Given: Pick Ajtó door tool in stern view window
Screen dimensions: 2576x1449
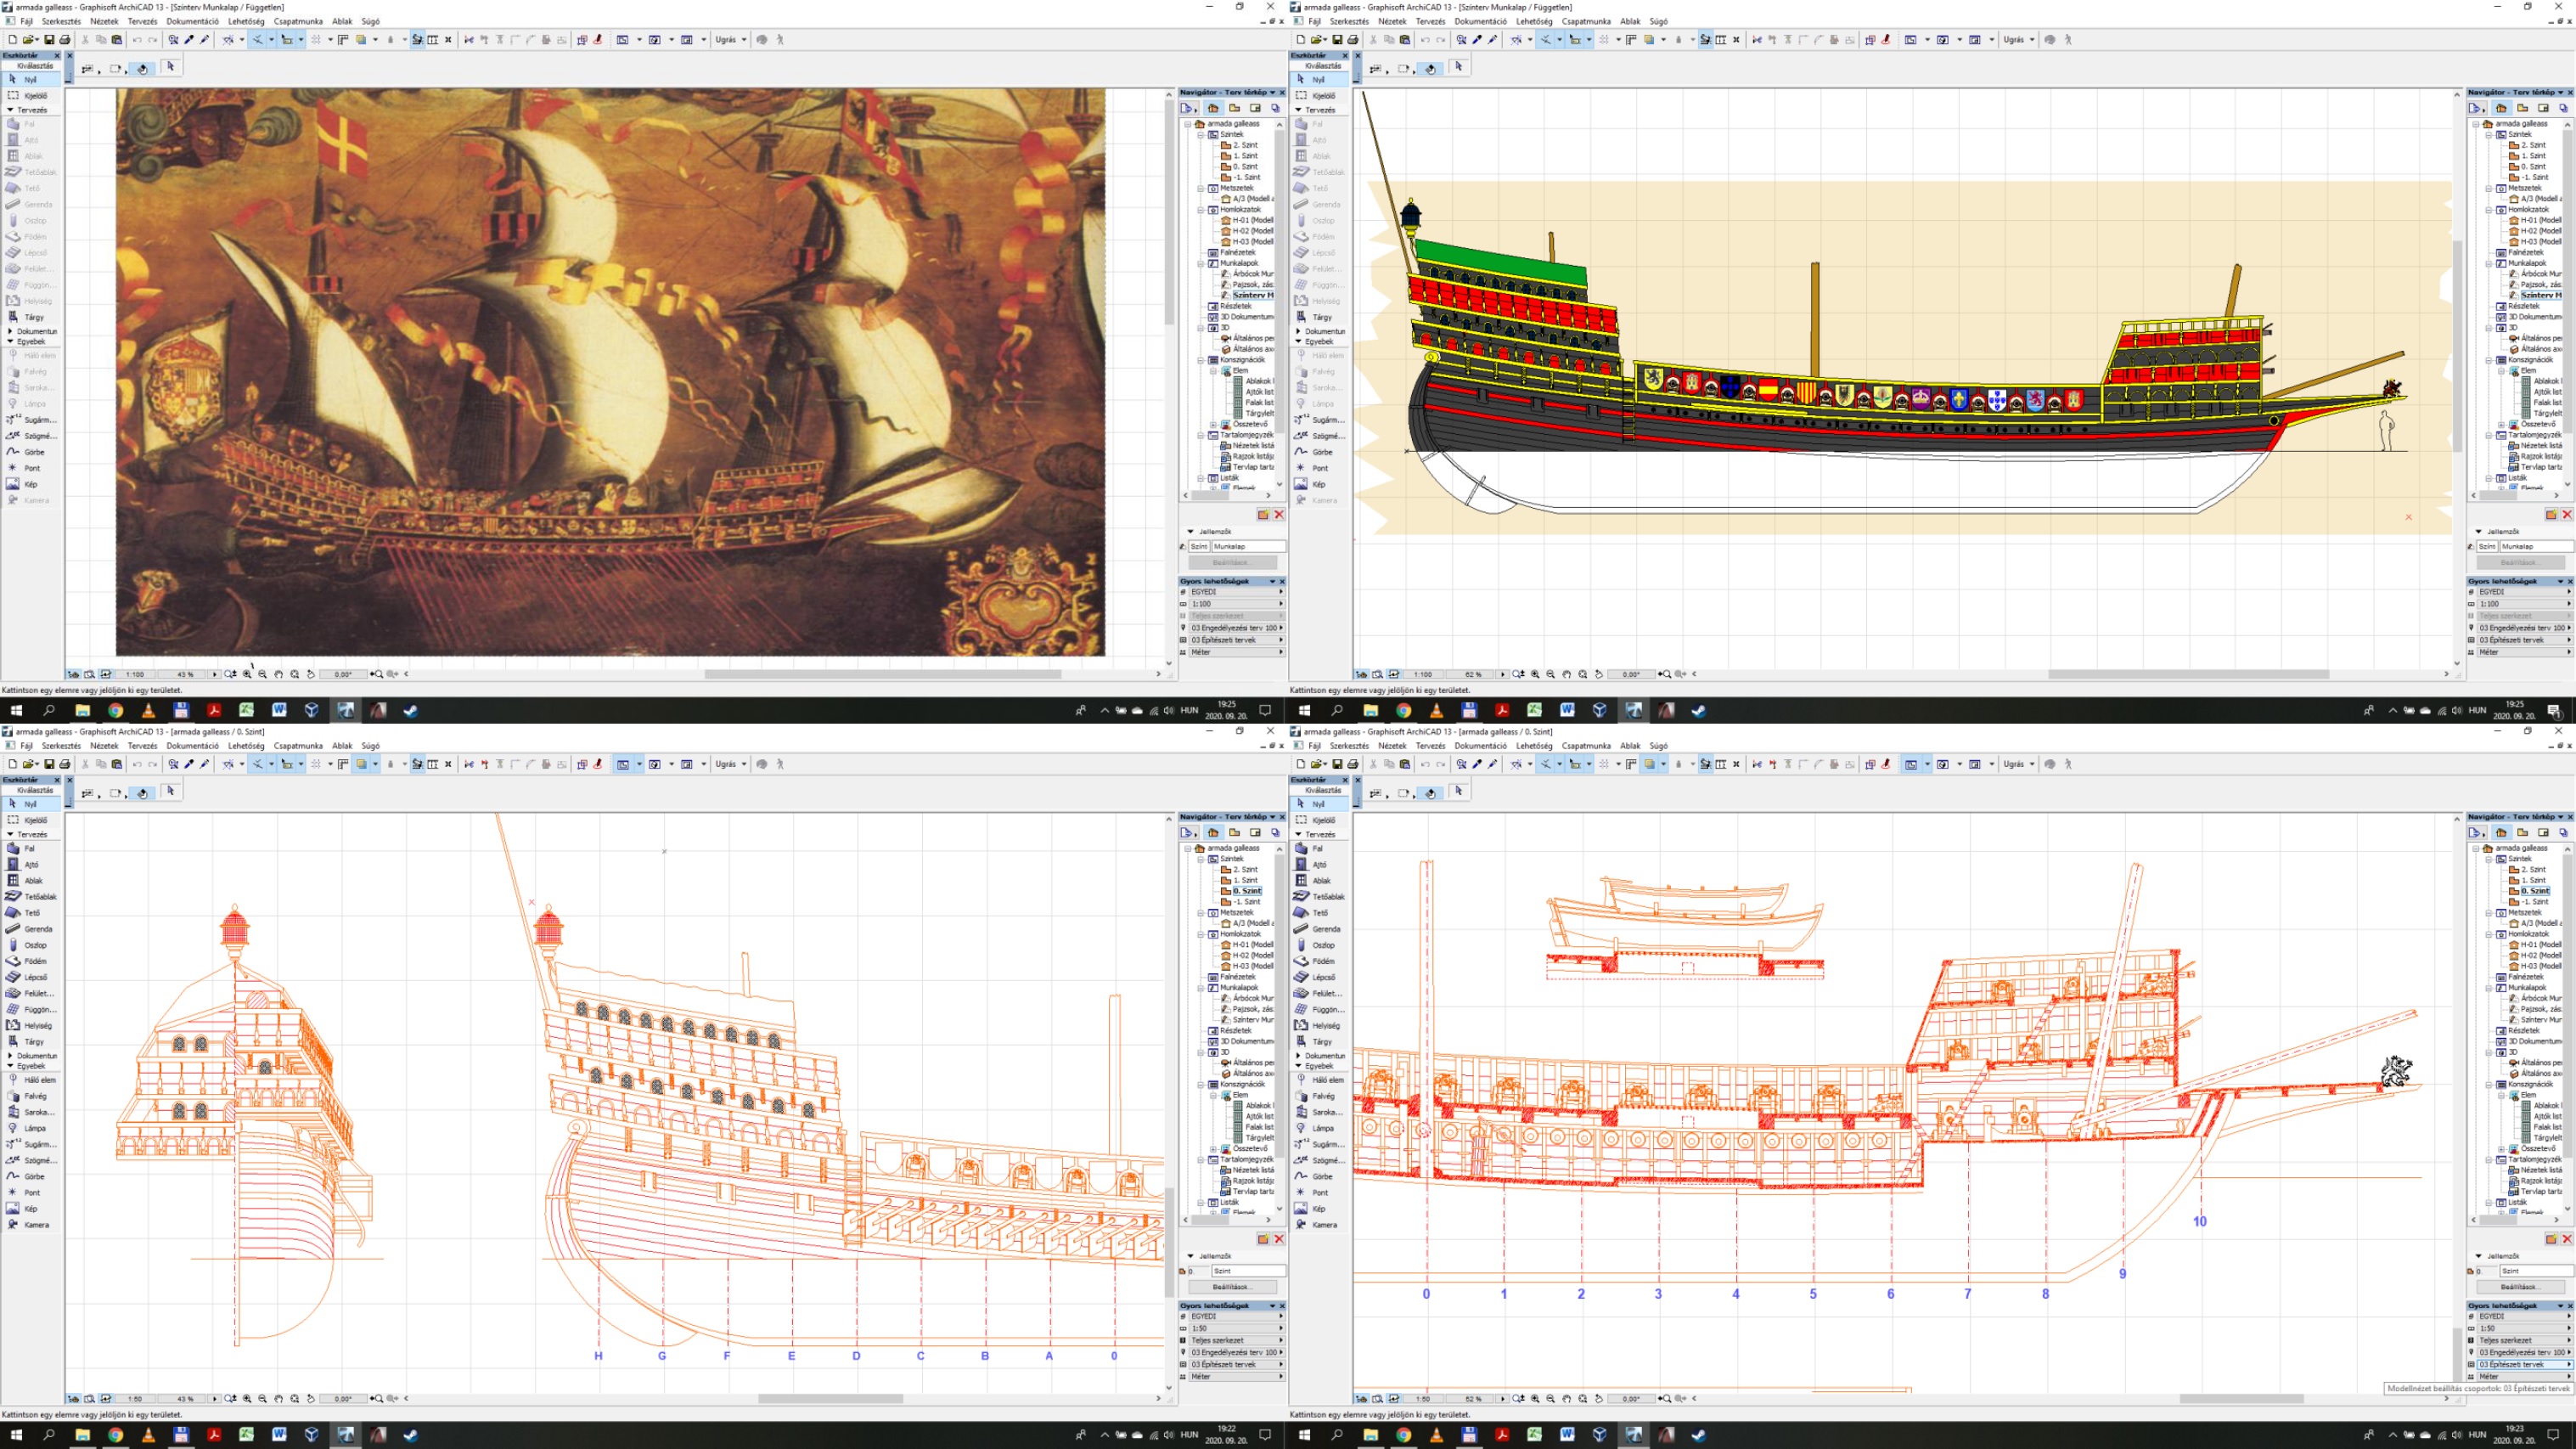Looking at the screenshot, I should point(30,865).
